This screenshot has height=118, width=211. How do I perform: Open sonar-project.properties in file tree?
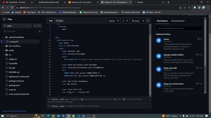click(19, 94)
